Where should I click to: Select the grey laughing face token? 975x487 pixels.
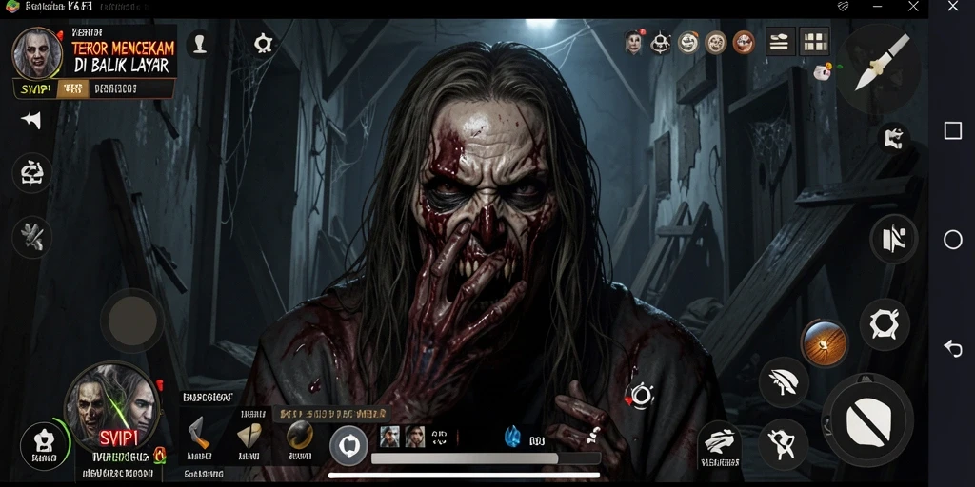(x=688, y=42)
